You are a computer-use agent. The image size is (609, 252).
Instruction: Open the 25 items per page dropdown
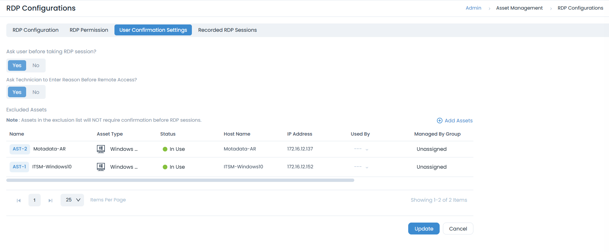72,200
